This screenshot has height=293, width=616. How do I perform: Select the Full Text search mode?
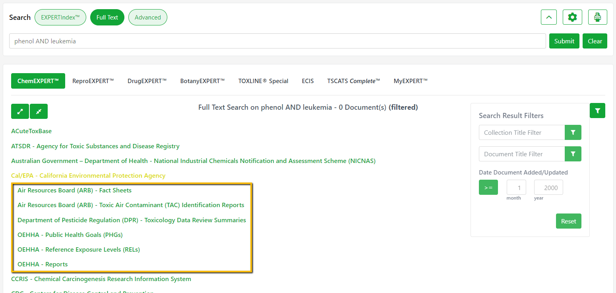click(x=107, y=17)
